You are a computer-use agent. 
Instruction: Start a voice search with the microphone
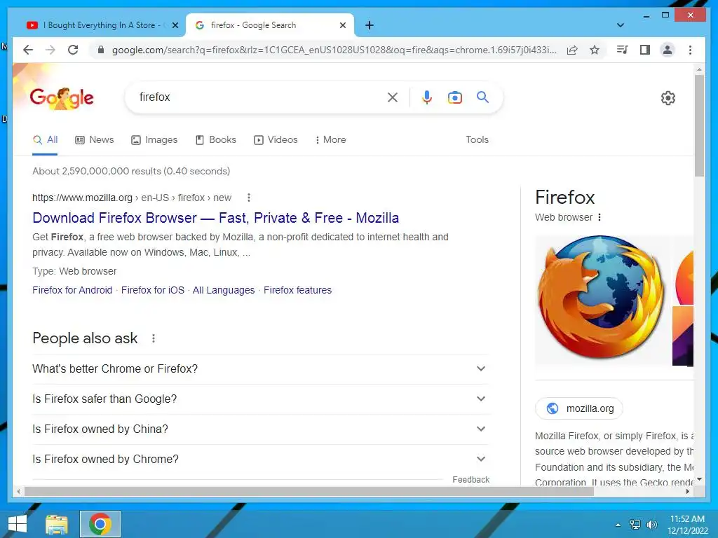(427, 97)
